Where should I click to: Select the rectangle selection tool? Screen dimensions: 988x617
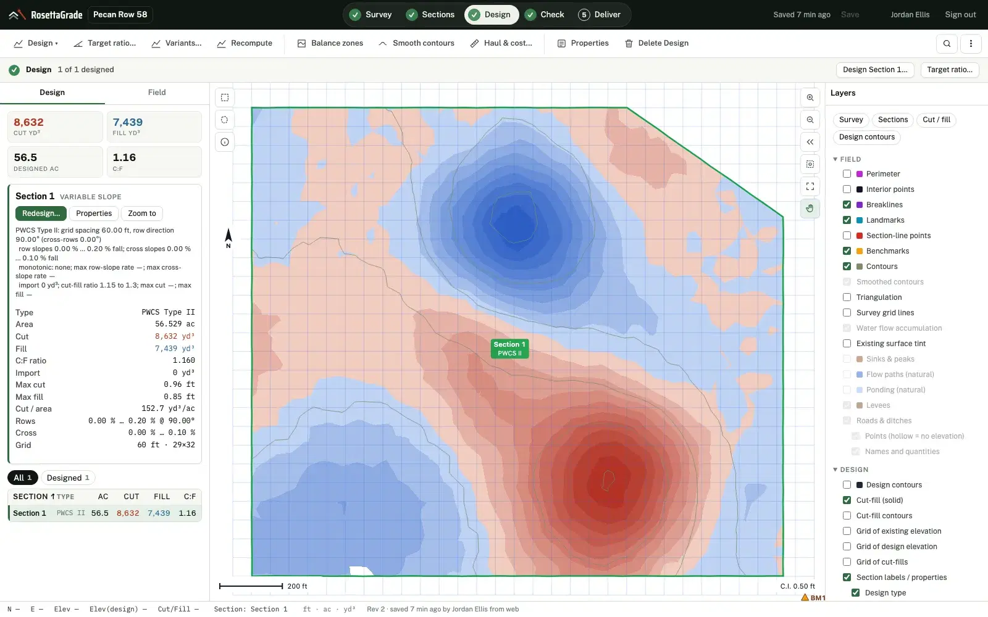[x=225, y=97]
